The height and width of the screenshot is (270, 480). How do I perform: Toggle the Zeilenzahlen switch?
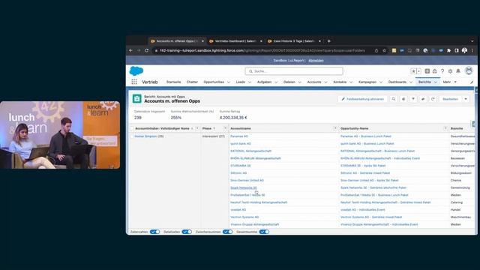(x=155, y=232)
